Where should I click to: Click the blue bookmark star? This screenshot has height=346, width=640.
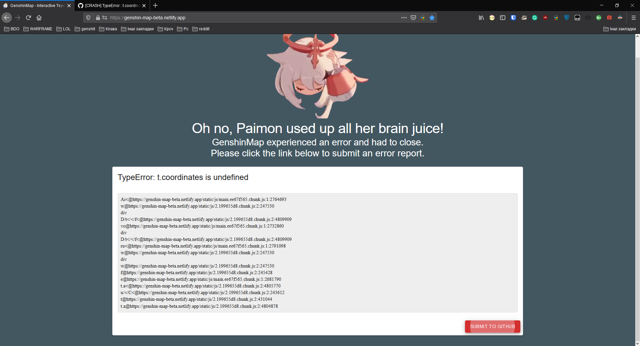pos(432,18)
